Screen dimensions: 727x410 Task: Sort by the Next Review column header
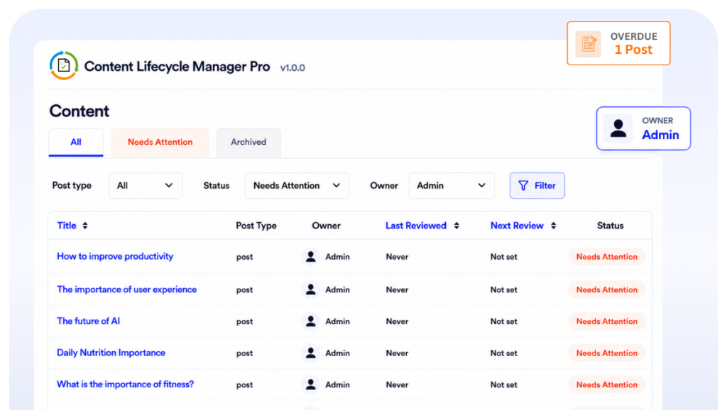point(517,226)
